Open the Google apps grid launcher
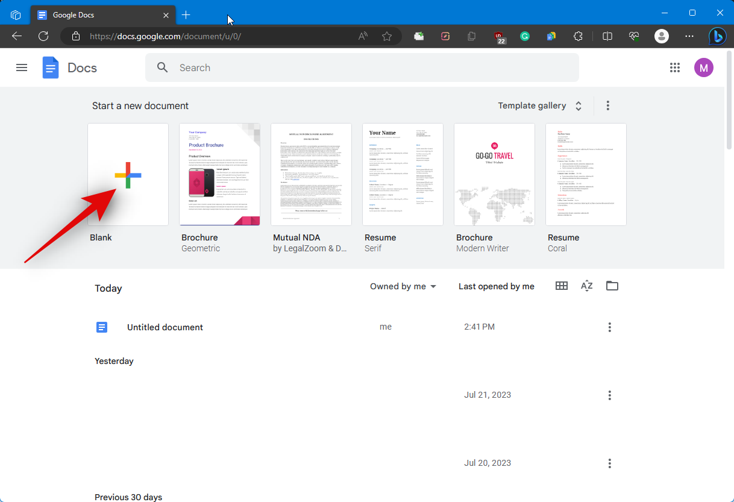734x502 pixels. [675, 67]
